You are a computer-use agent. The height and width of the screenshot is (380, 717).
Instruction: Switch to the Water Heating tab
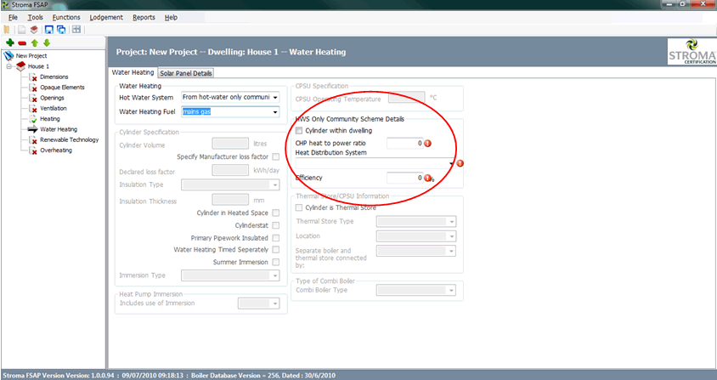click(133, 72)
